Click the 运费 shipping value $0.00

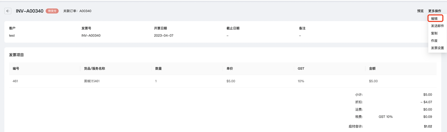coord(428,109)
